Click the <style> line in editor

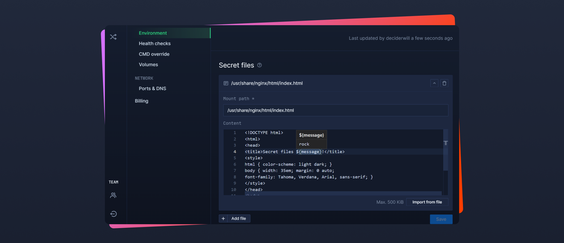(x=253, y=158)
